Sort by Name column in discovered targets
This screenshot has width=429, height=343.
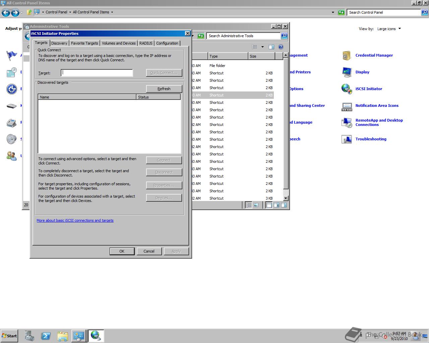pyautogui.click(x=87, y=97)
